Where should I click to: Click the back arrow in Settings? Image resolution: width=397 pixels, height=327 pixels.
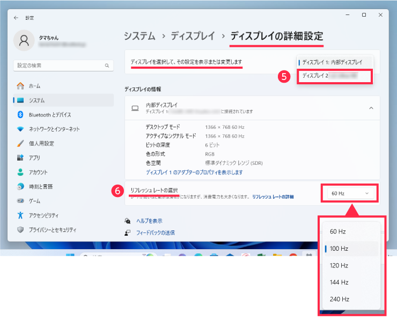(x=16, y=18)
